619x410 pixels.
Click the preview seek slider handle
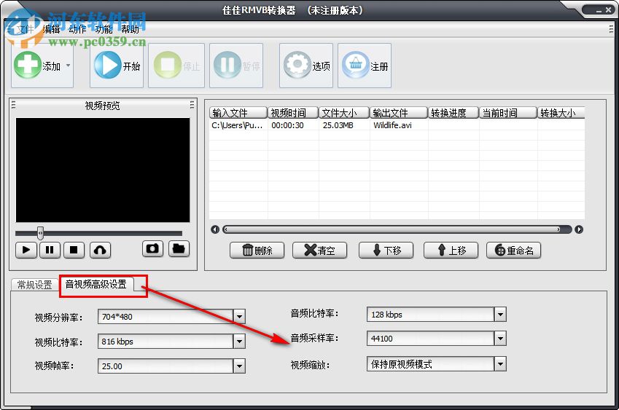tap(40, 233)
